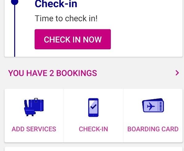This screenshot has height=151, width=184.
Task: Click the barcode on the boarding card icon
Action: pos(161,106)
